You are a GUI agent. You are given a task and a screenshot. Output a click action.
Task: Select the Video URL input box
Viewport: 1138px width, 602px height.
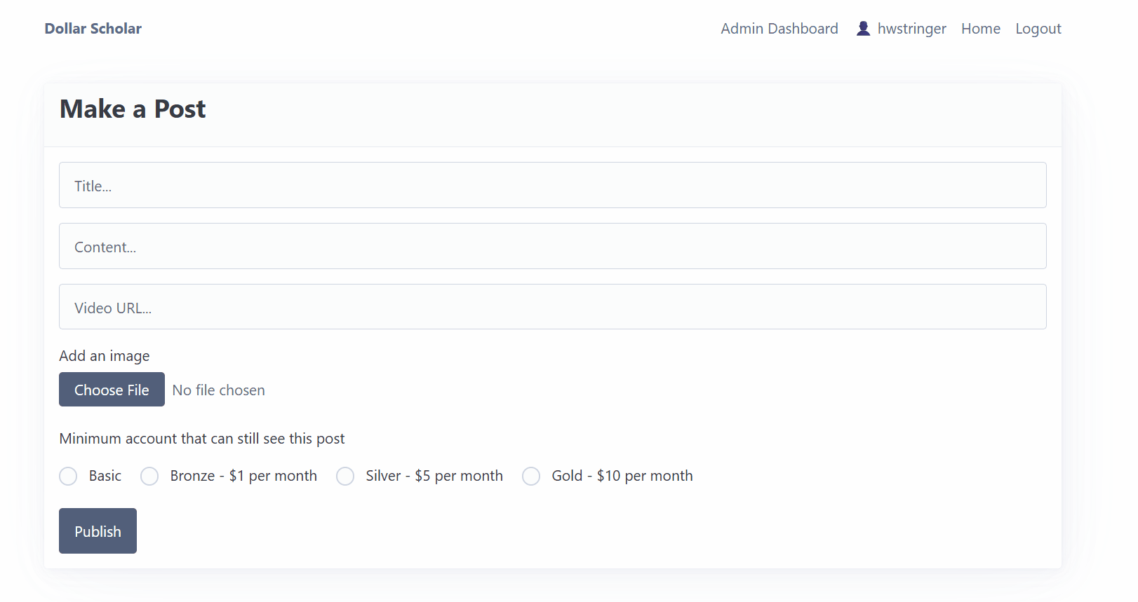click(552, 307)
